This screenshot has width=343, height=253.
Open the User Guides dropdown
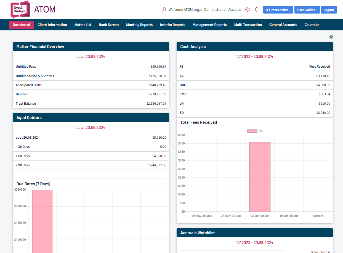[307, 9]
